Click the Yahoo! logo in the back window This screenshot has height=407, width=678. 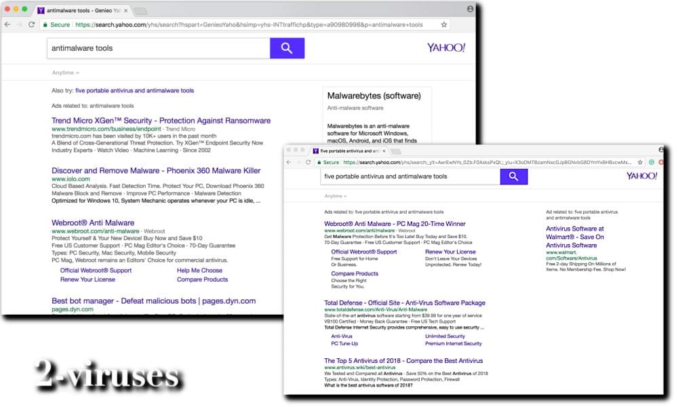[x=445, y=47]
